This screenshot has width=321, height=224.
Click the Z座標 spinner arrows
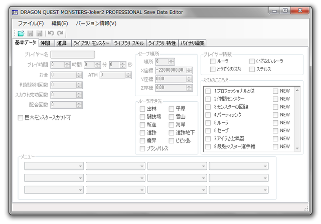189,88
